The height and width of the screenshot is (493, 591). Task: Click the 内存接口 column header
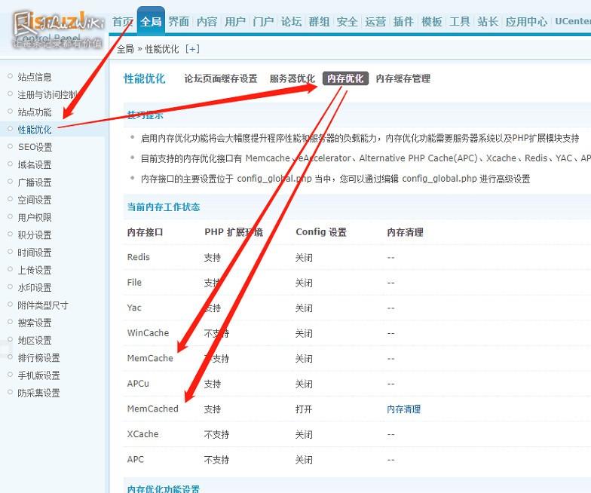(145, 232)
